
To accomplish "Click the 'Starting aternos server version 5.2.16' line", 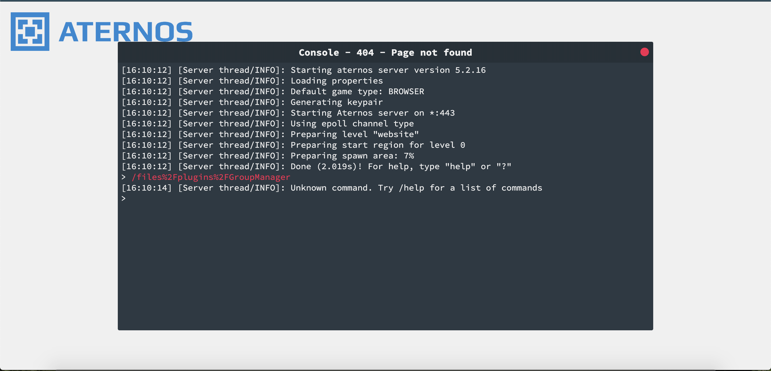I will tap(304, 70).
